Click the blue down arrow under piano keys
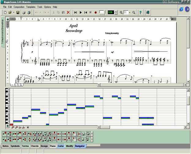The height and width of the screenshot is (154, 191). [x=8, y=126]
